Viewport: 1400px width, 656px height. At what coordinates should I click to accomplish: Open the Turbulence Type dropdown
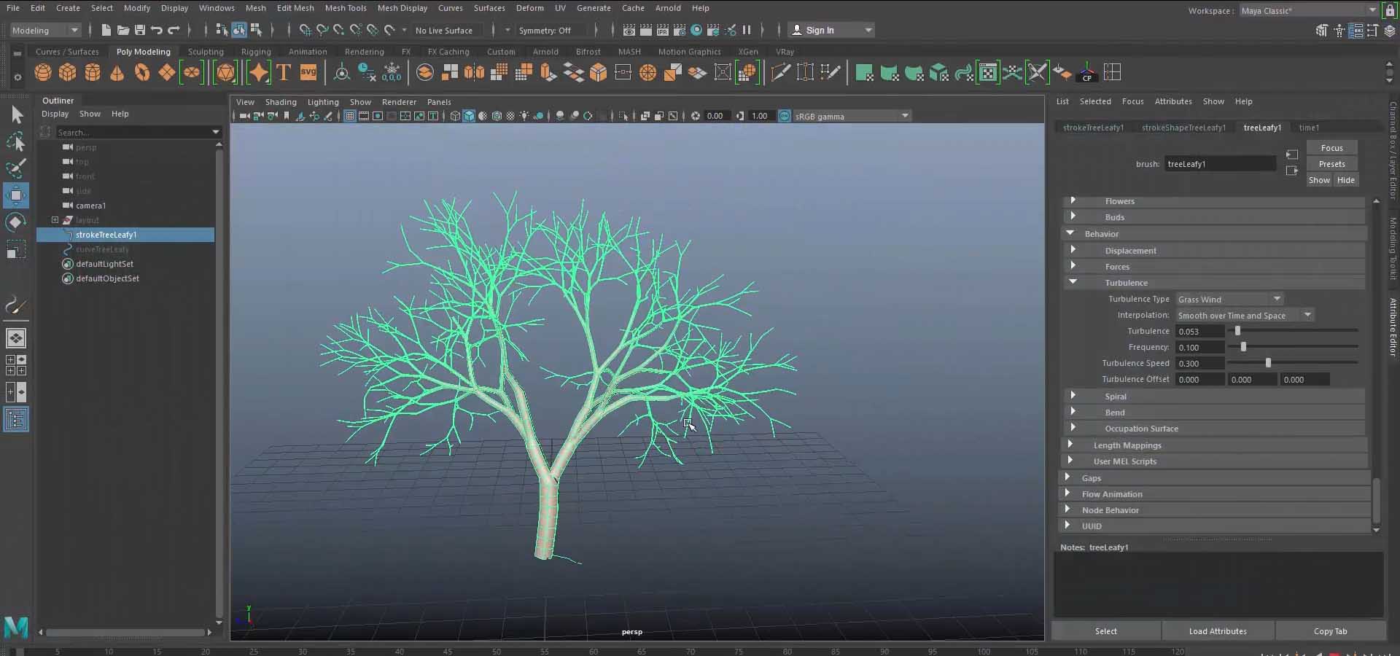click(1229, 299)
